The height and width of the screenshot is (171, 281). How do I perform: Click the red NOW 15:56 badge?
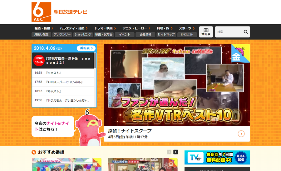(39, 60)
